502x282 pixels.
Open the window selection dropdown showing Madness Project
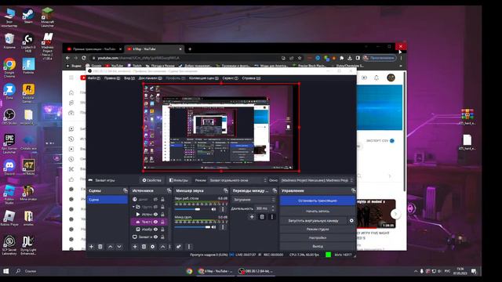click(317, 180)
